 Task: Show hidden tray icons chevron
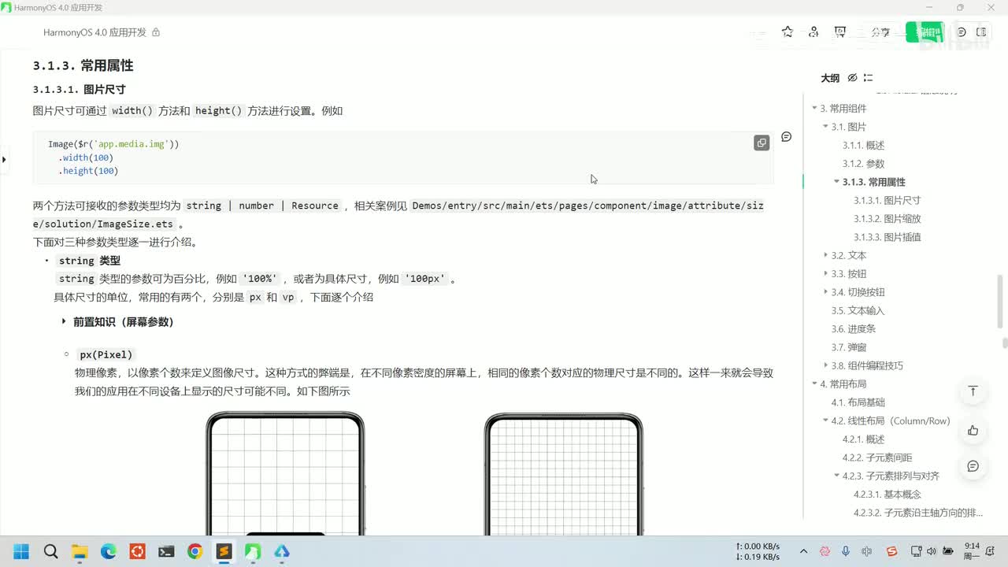point(803,551)
